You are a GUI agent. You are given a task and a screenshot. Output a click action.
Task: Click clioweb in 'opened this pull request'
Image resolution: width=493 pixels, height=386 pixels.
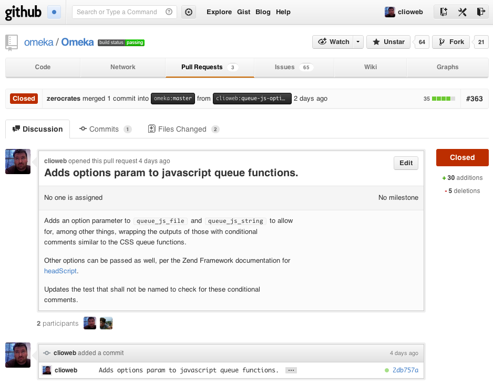pos(55,161)
